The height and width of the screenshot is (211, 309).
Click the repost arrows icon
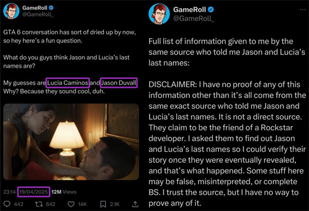coord(39,204)
